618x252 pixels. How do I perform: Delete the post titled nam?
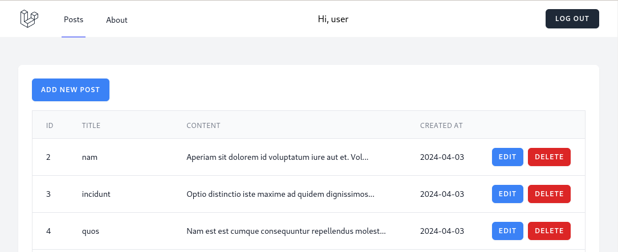(549, 157)
